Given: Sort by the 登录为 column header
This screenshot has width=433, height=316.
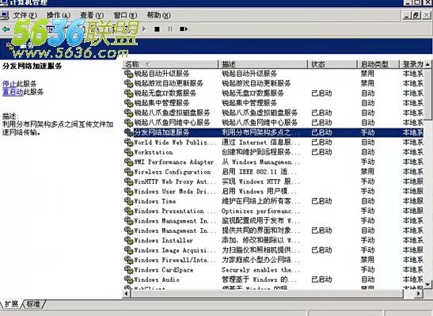Looking at the screenshot, I should coord(412,64).
